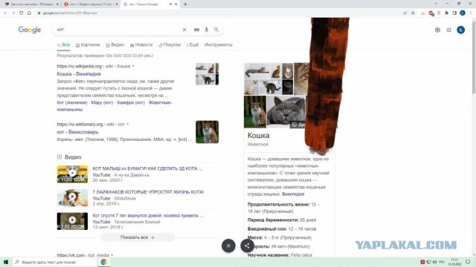Select the Видео search tab
Image resolution: width=476 pixels, height=267 pixels.
tap(115, 44)
